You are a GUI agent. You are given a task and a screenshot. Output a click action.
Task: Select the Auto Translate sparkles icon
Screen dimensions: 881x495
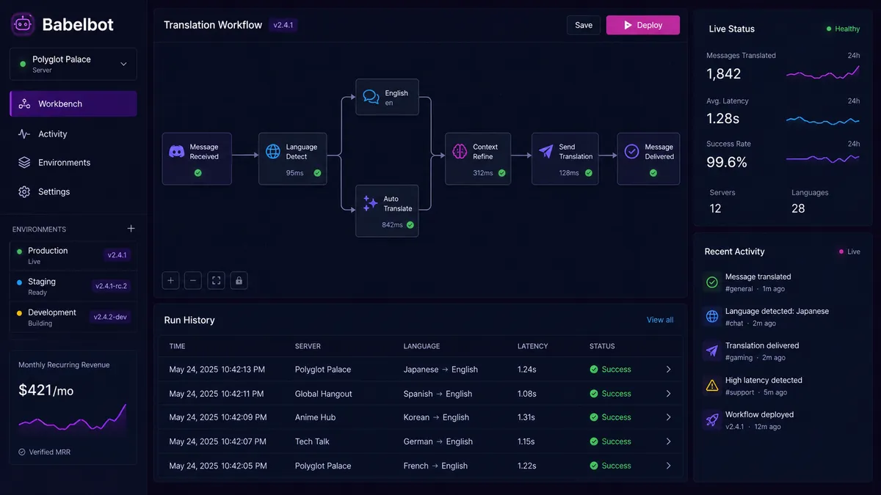[371, 203]
